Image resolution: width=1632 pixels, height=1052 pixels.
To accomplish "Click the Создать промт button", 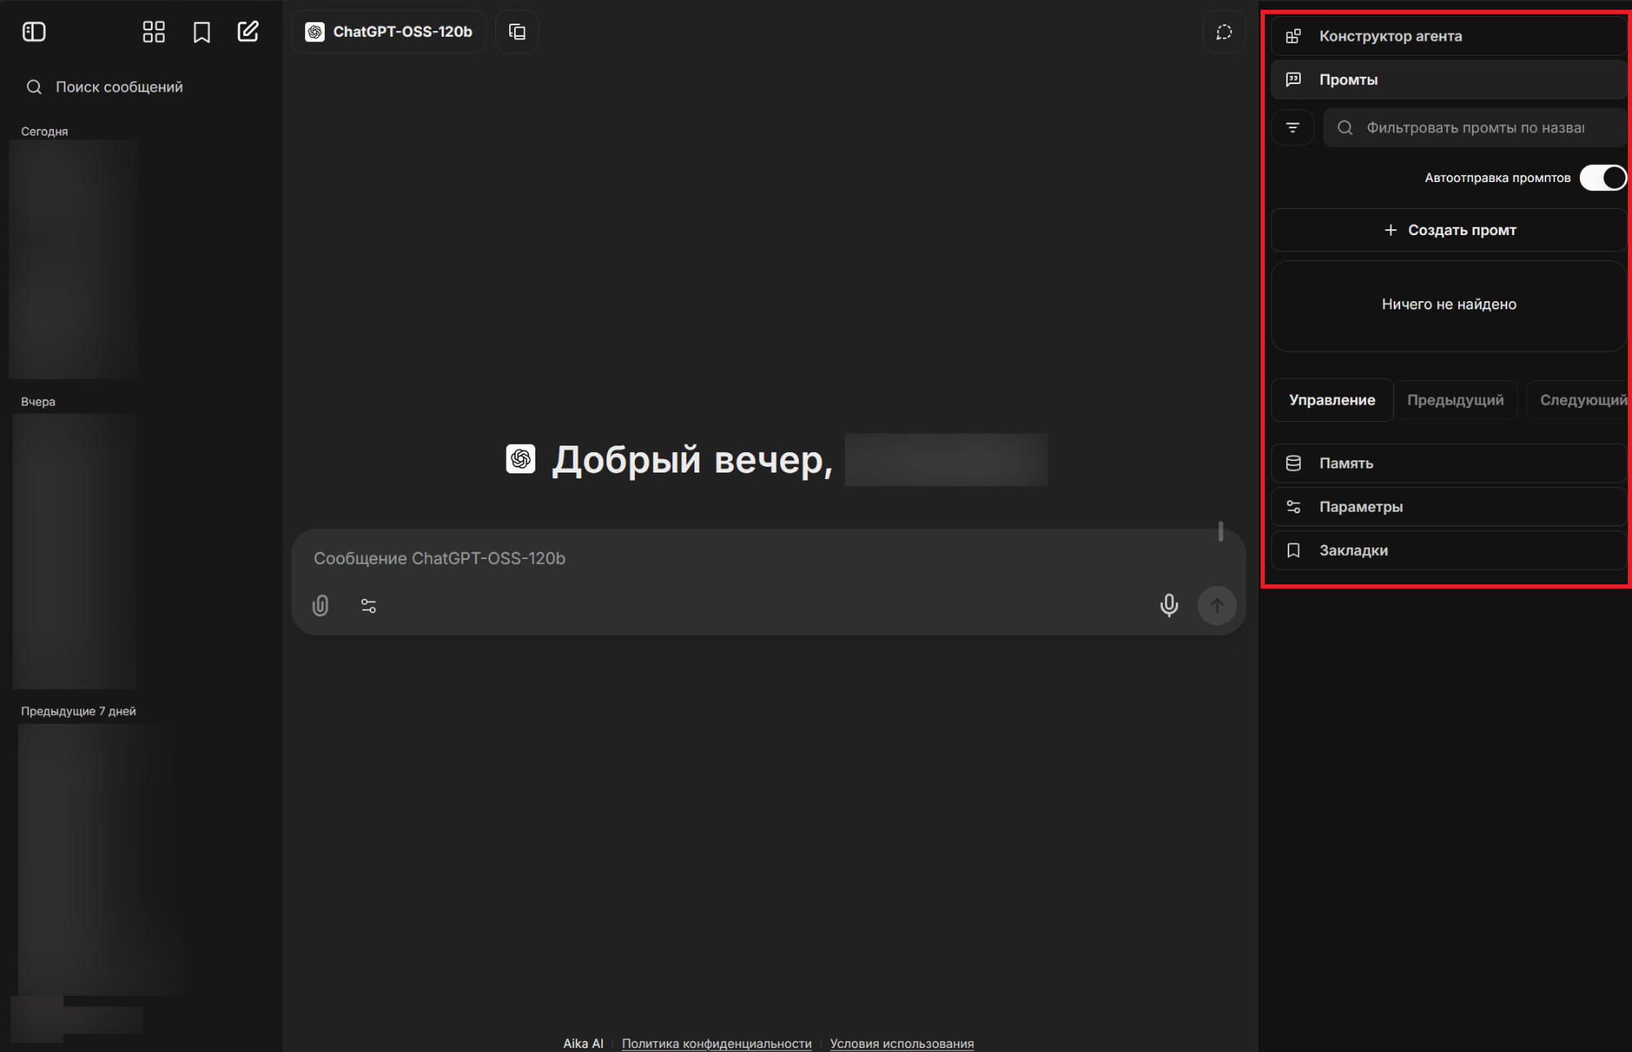I will (1448, 229).
